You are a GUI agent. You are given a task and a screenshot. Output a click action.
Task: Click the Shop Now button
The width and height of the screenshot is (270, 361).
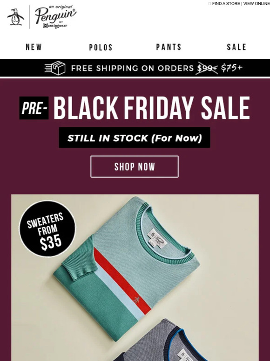click(135, 167)
